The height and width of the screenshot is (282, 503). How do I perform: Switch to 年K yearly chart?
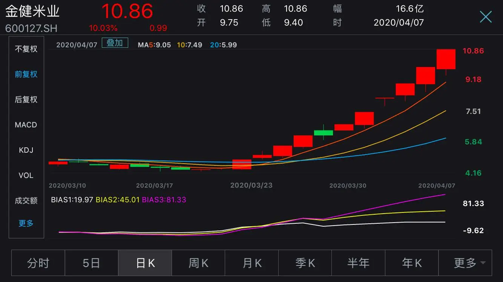[x=412, y=263]
